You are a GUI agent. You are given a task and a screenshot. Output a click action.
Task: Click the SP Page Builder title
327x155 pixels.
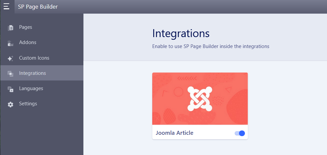[x=38, y=7]
